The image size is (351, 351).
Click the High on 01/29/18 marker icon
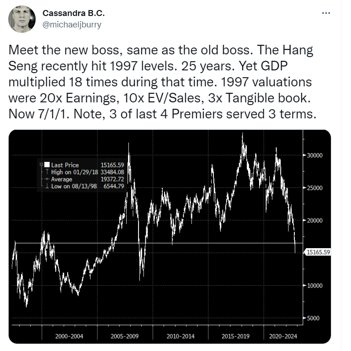(x=47, y=172)
